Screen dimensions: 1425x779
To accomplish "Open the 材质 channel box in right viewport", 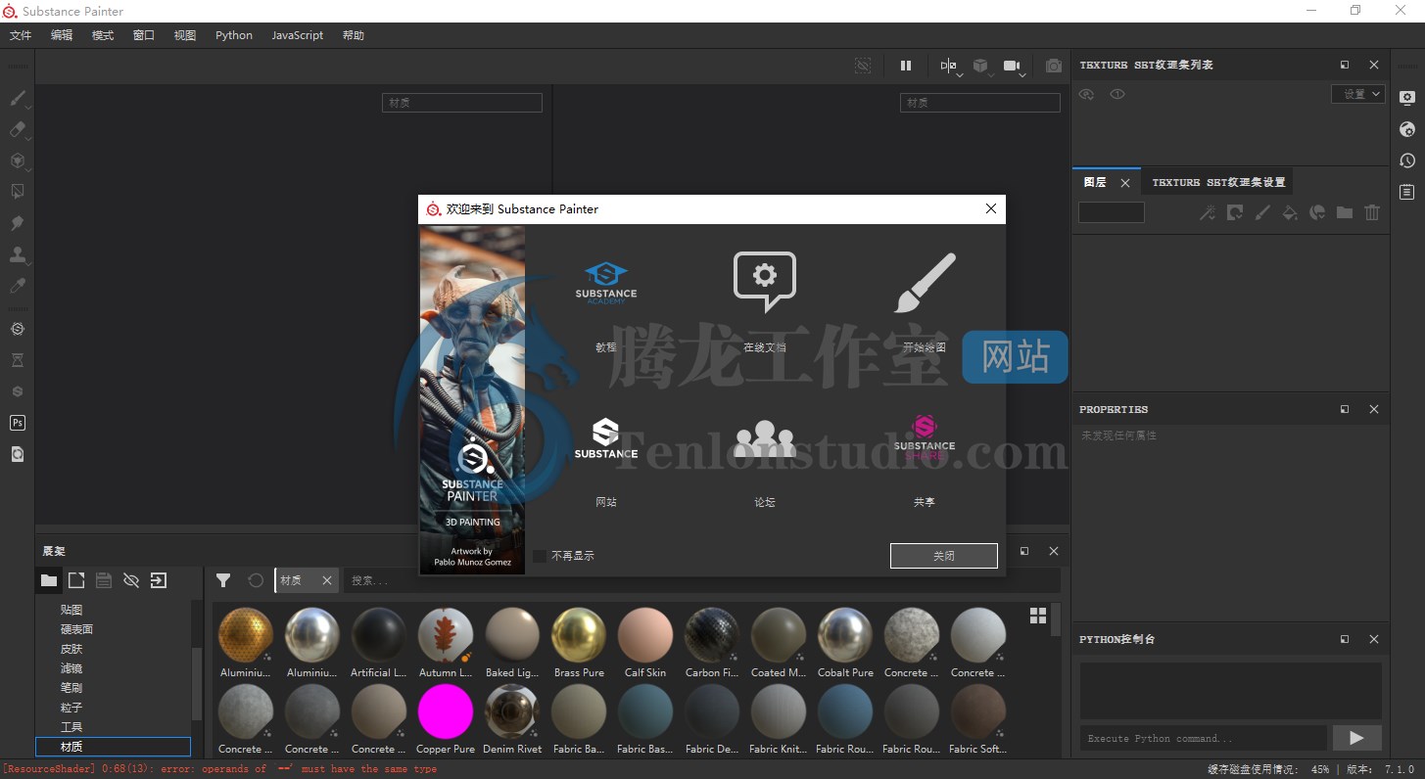I will pos(979,103).
